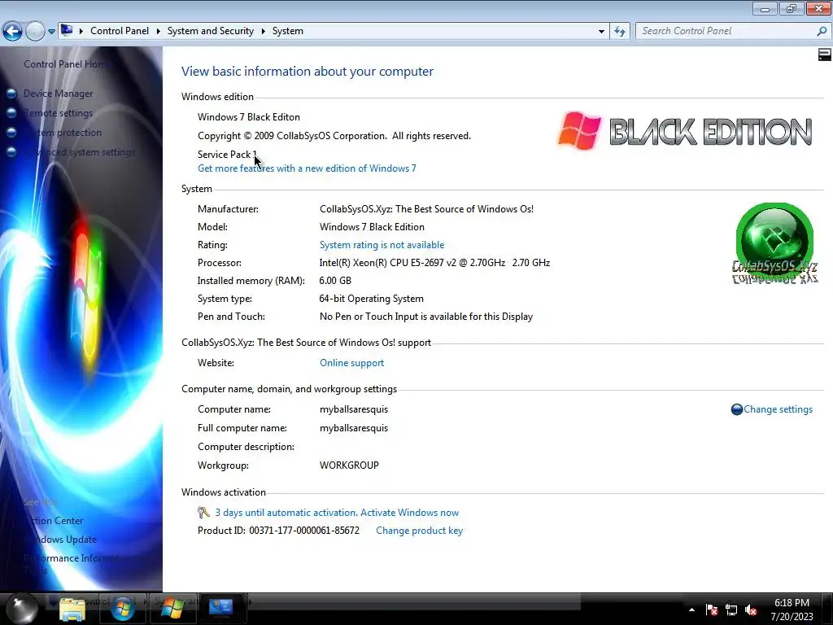Image resolution: width=833 pixels, height=625 pixels.
Task: Open Advanced system settings link
Action: tap(79, 152)
